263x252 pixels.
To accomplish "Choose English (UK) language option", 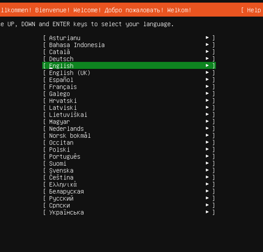I will click(x=129, y=73).
